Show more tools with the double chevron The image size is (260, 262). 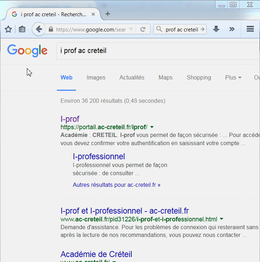coord(232,29)
